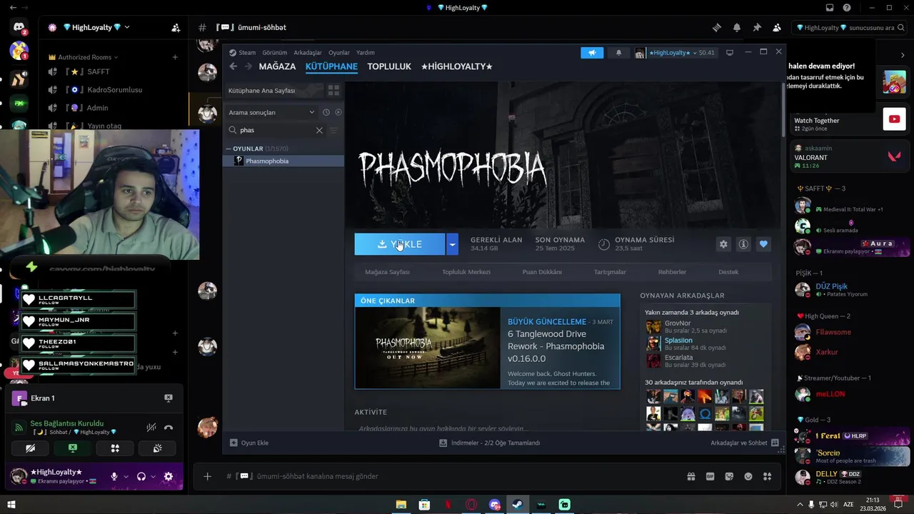
Task: Switch to MAĞAZA tab in Steam
Action: pyautogui.click(x=277, y=66)
